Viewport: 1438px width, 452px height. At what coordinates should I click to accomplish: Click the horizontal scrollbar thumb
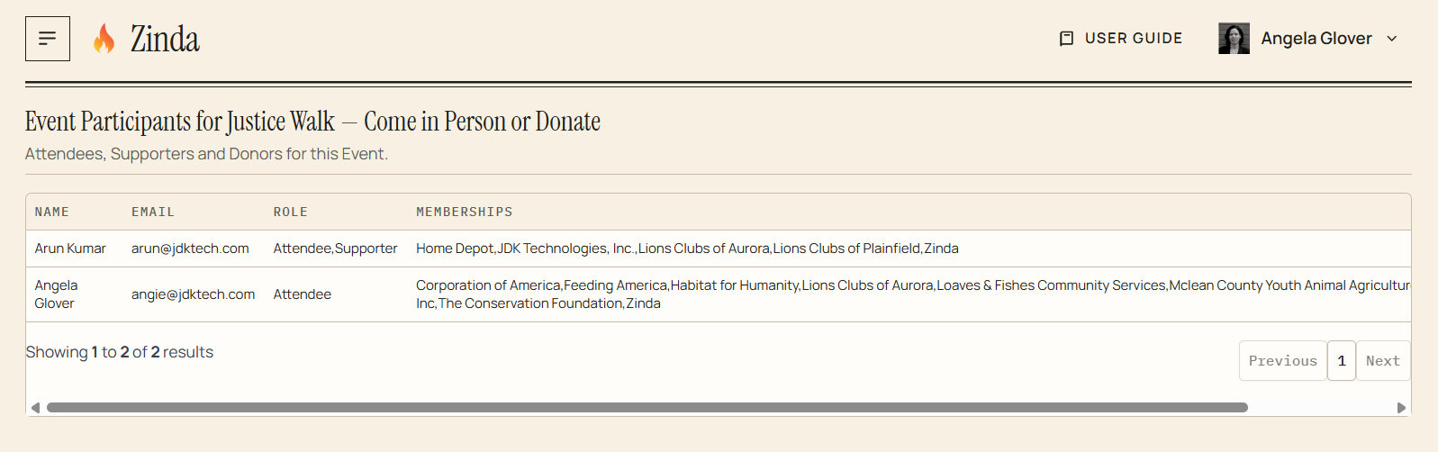click(x=647, y=408)
